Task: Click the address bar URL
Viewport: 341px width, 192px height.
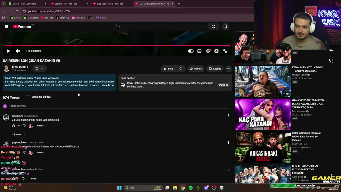Action: (x=49, y=11)
